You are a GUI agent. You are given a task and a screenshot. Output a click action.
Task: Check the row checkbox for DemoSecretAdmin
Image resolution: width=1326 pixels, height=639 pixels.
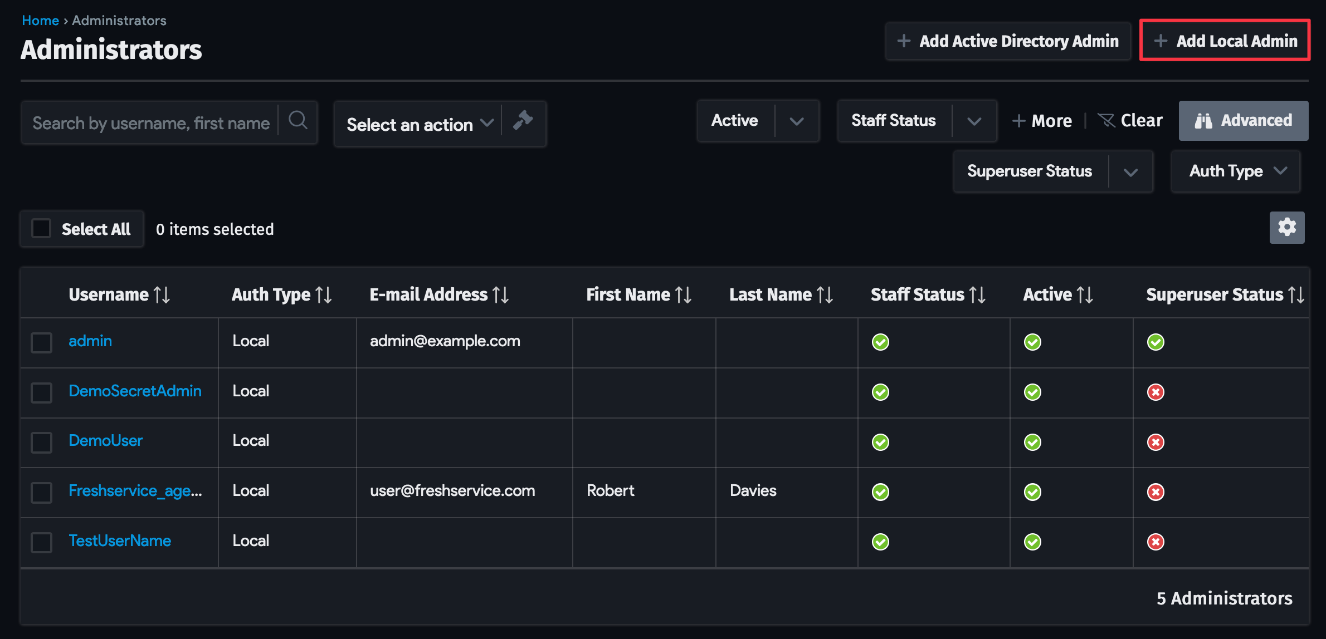pos(41,392)
